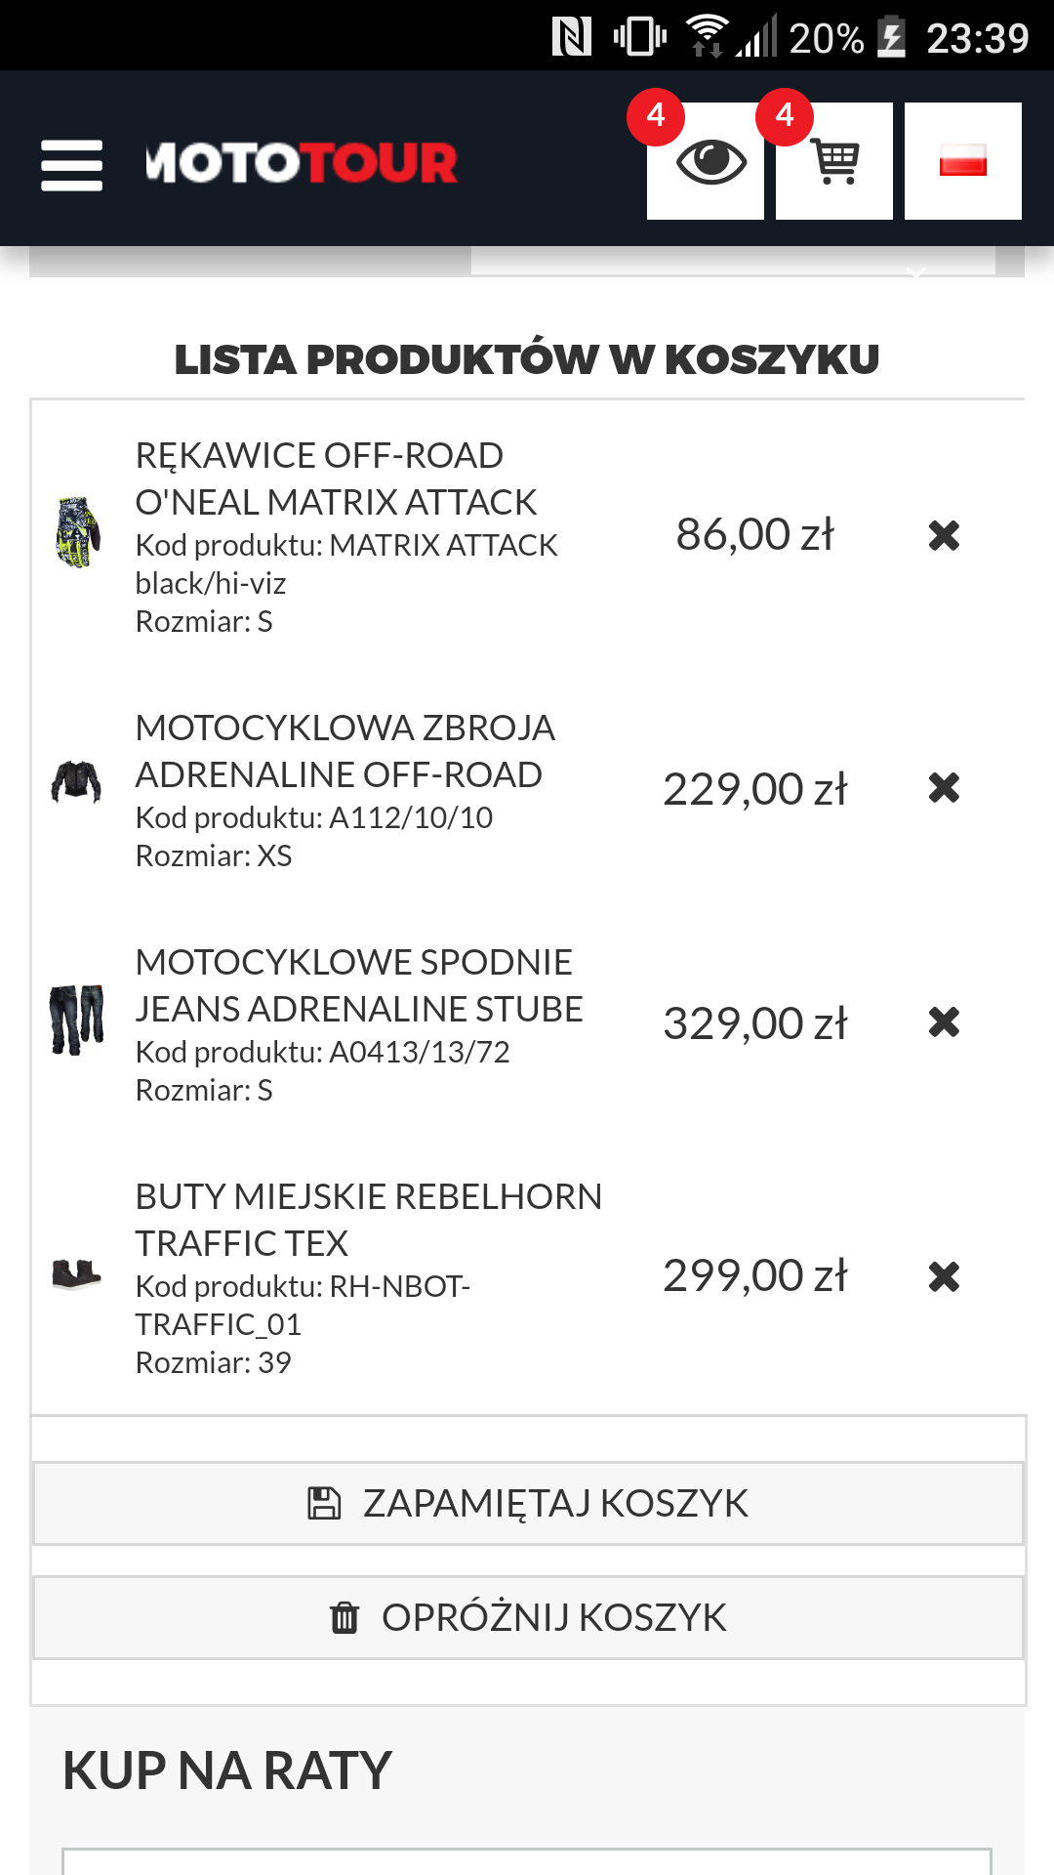Open the O'Neal Matrix Attack gloves thumbnail
Viewport: 1054px width, 1875px height.
[x=78, y=532]
